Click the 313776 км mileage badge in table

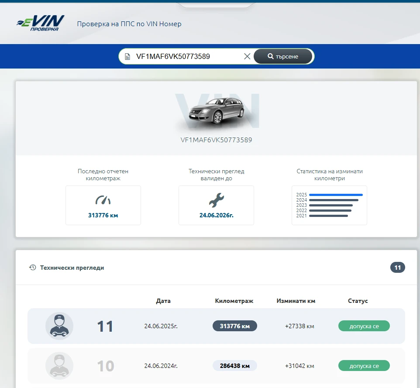point(234,326)
